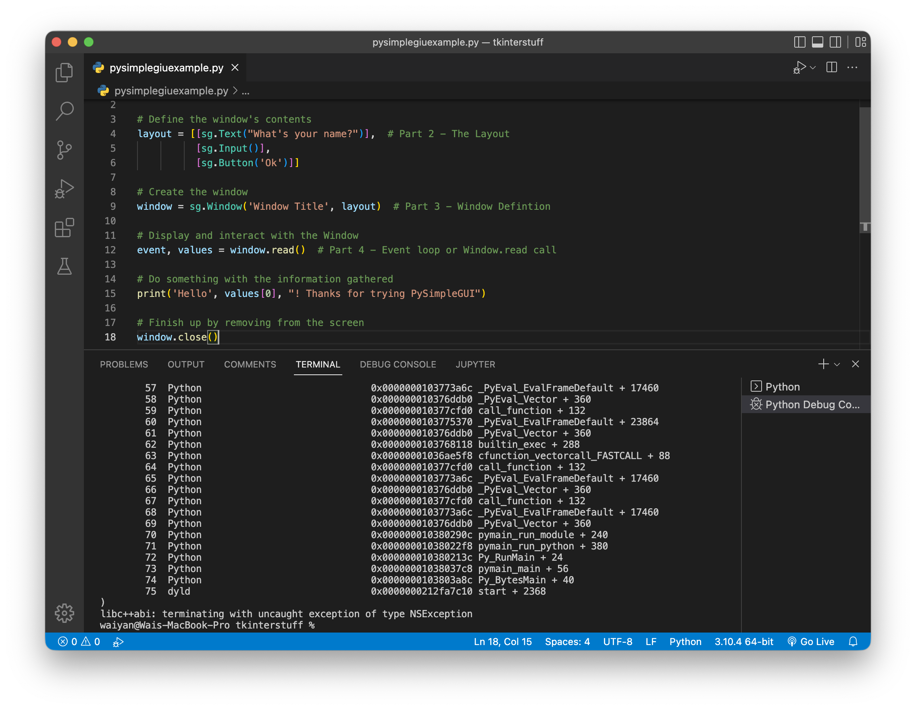Viewport: 916px width, 710px height.
Task: Open the Run and Debug view
Action: click(64, 188)
